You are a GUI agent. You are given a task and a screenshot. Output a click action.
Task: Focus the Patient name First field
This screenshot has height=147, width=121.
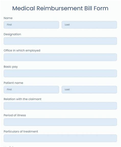click(x=31, y=90)
